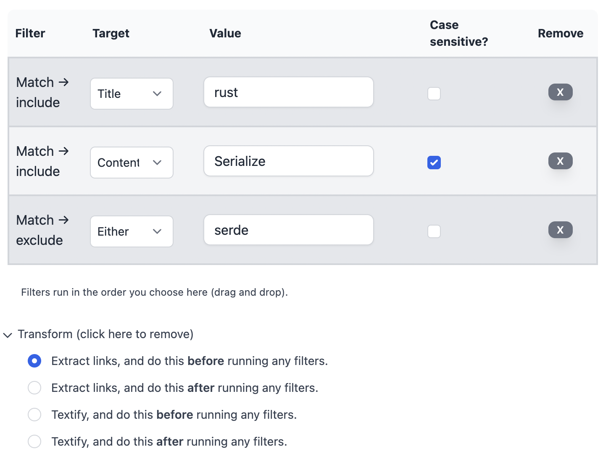Focus the Serialize value input
611x470 pixels.
coord(289,161)
